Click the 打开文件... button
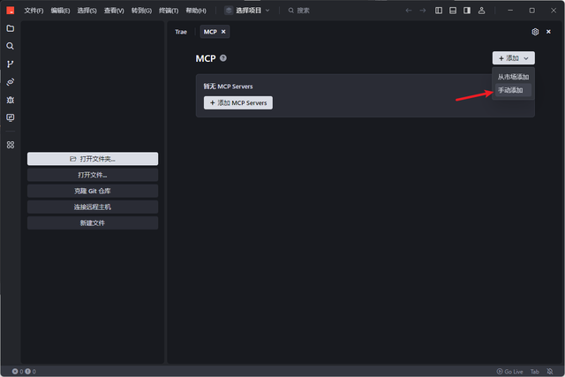This screenshot has height=377, width=565. pyautogui.click(x=93, y=175)
